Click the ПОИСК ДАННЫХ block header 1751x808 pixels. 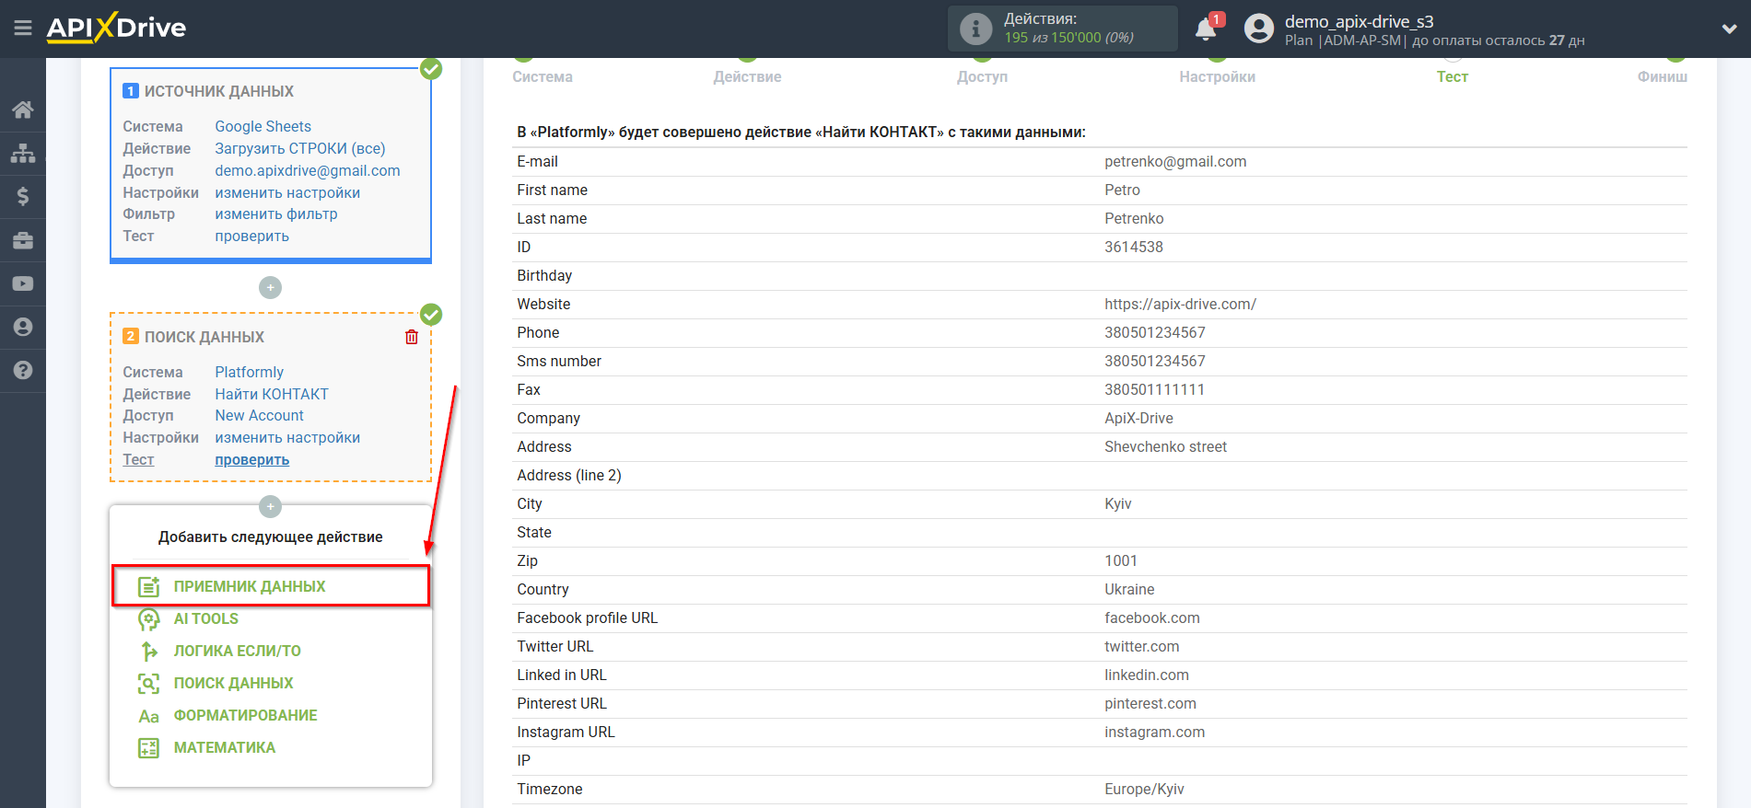click(x=204, y=337)
